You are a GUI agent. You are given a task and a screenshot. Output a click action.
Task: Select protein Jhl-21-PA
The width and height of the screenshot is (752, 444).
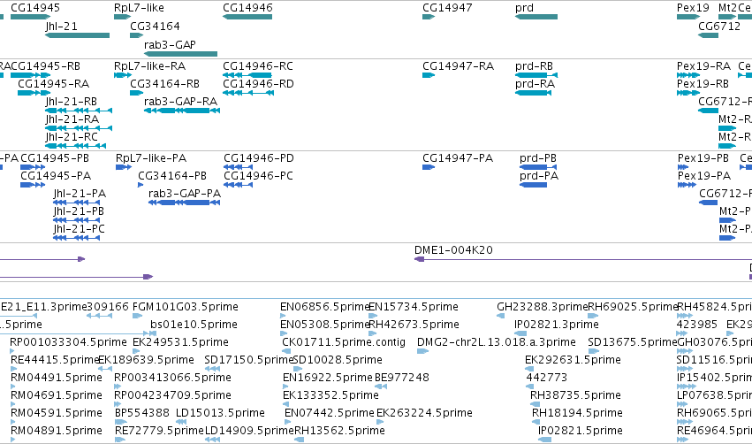click(77, 203)
